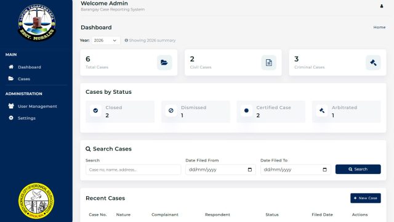Click the Nature column header
The image size is (394, 222).
[123, 215]
